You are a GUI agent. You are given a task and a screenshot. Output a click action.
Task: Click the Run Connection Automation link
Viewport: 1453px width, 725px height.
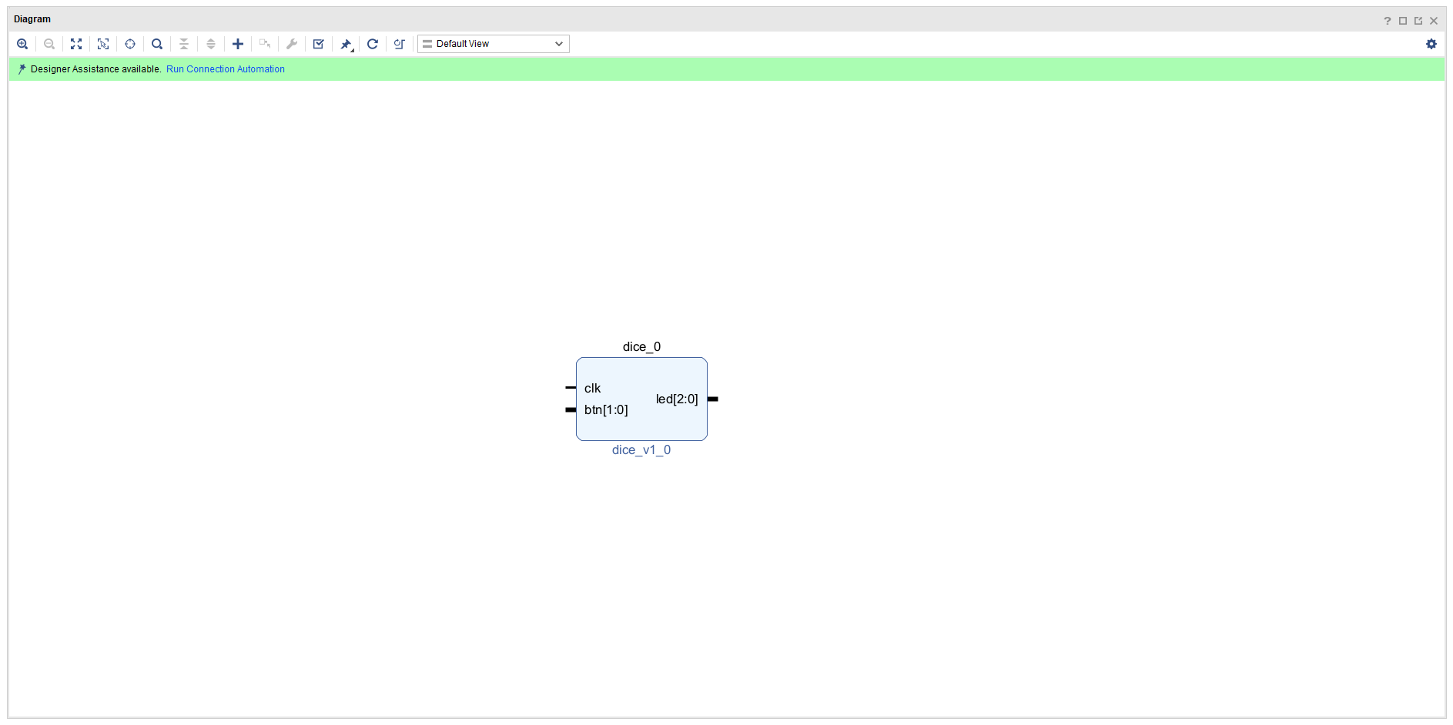point(226,69)
